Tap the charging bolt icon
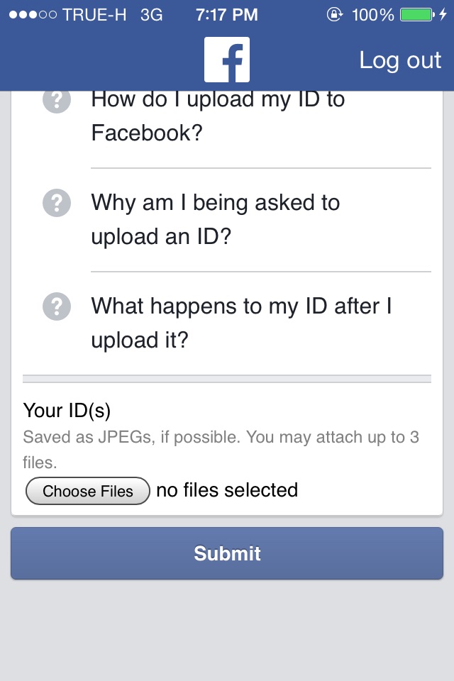Viewport: 454px width, 681px height. [x=443, y=15]
